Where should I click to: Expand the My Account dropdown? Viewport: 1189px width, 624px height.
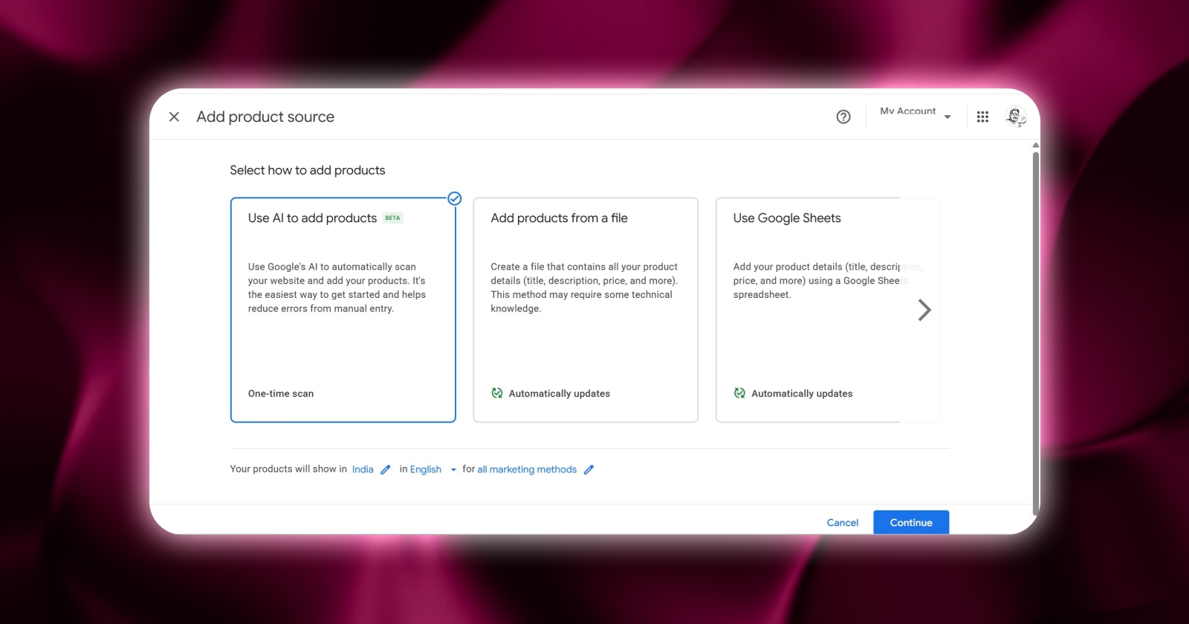pyautogui.click(x=916, y=113)
